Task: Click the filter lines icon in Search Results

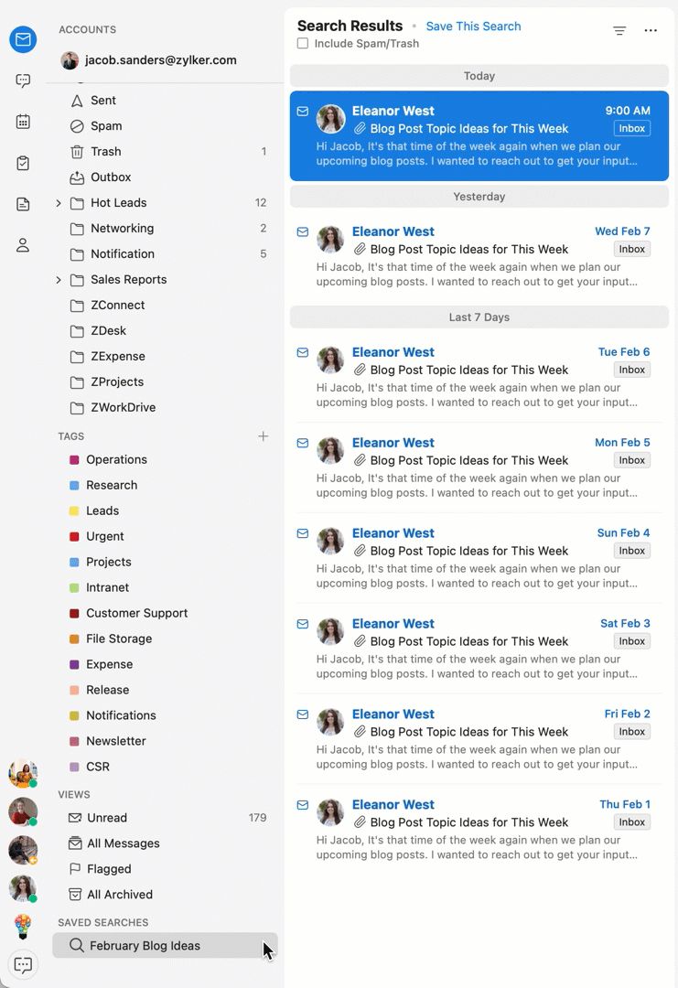Action: 619,30
